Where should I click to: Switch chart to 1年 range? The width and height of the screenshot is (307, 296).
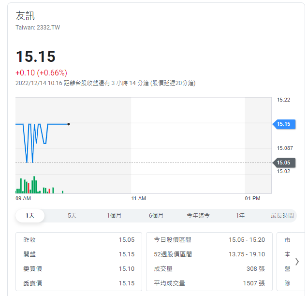(x=240, y=216)
